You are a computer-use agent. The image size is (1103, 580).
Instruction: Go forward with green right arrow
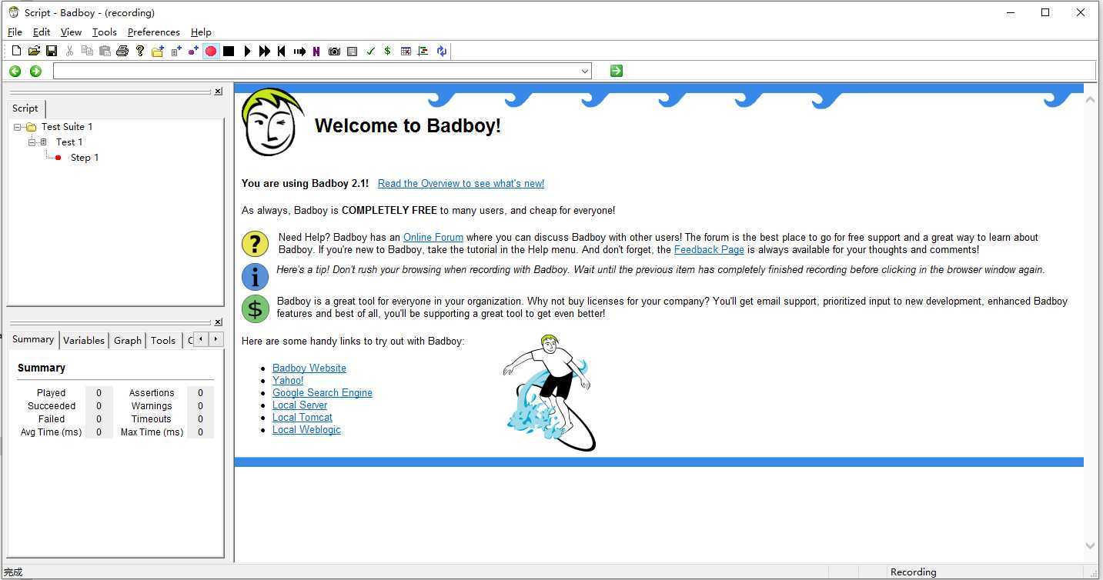35,72
